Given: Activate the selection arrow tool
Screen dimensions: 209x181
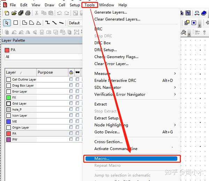Looking at the screenshot, I should (x=7, y=23).
